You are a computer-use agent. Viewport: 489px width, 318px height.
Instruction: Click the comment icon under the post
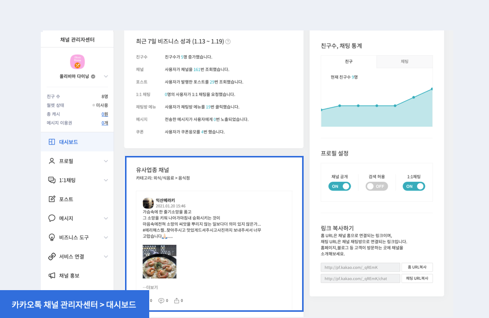161,300
